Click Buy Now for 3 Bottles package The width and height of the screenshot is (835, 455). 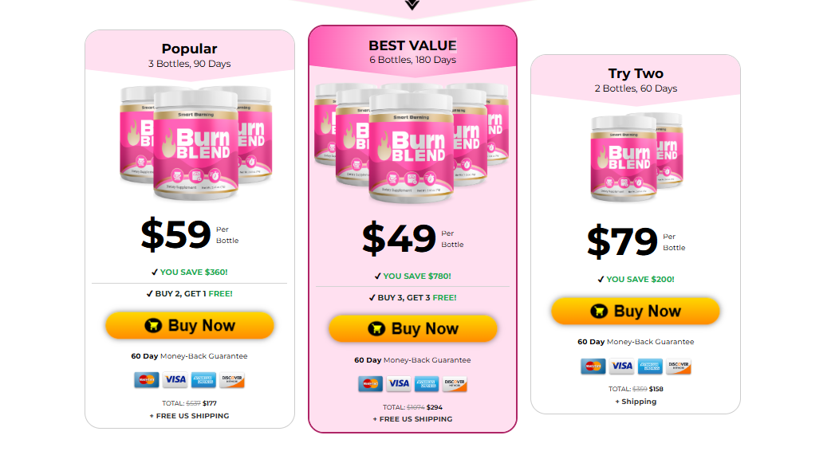[190, 325]
